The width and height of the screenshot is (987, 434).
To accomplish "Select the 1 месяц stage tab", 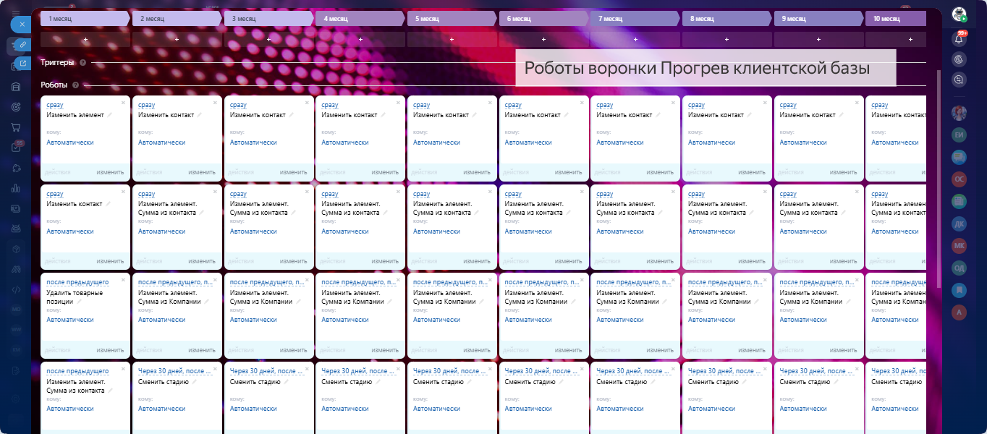I will [85, 18].
